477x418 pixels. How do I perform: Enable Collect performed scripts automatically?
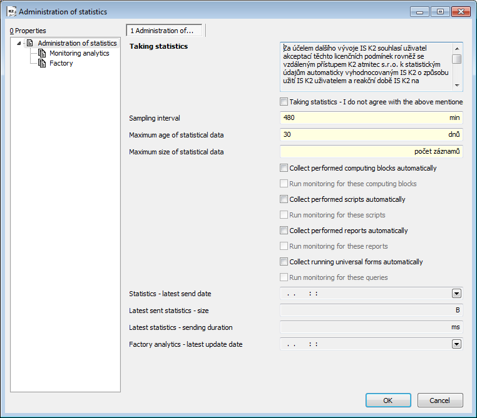click(284, 199)
